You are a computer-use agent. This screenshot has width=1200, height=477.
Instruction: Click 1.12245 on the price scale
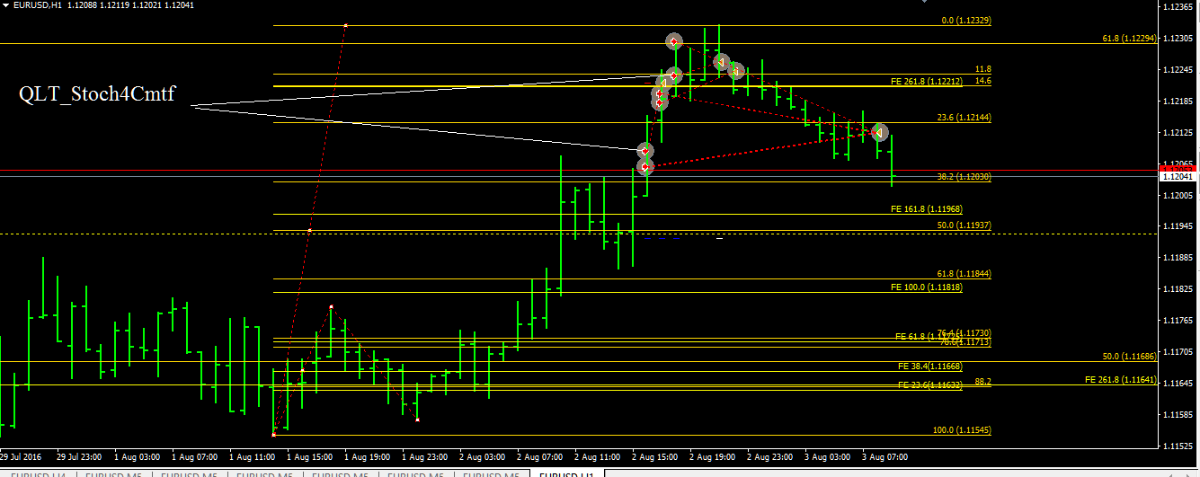click(x=1178, y=70)
